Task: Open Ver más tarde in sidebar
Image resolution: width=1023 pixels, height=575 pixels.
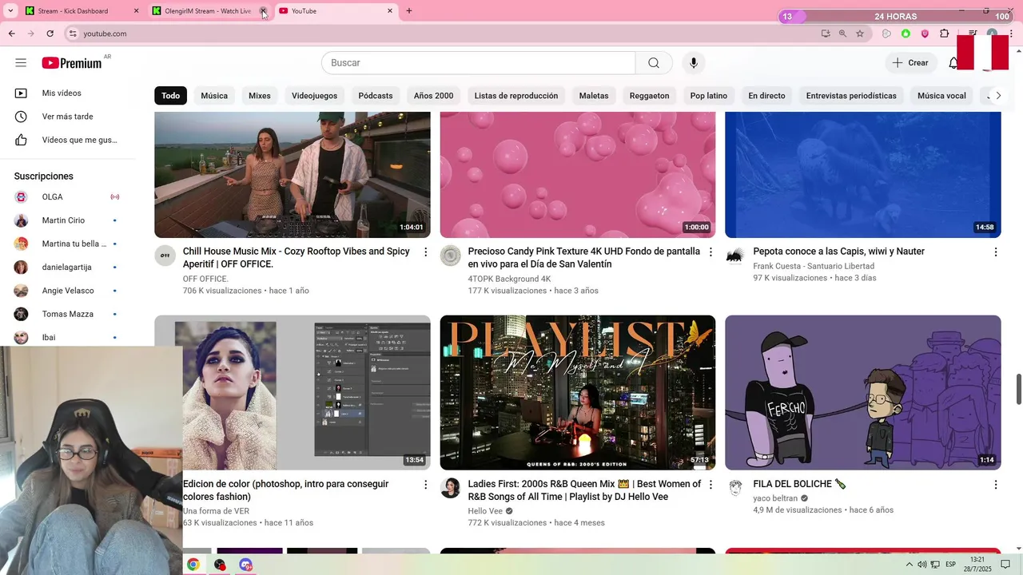Action: [x=68, y=117]
